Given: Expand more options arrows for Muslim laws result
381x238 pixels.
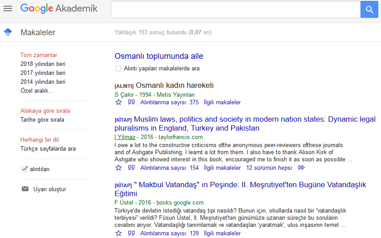Looking at the screenshot, I should coord(301,168).
